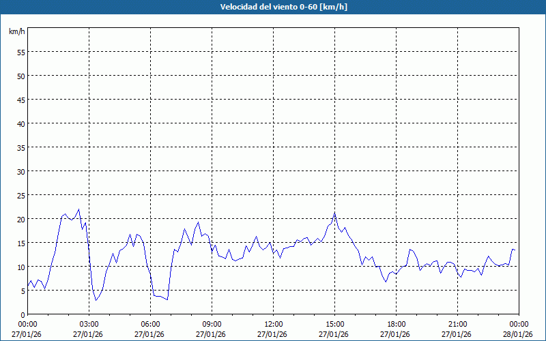The image size is (546, 341).
Task: Click the wind speed peak at 15:00
Action: point(334,214)
